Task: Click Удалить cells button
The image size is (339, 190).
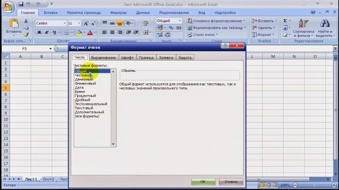Action: coord(263,28)
